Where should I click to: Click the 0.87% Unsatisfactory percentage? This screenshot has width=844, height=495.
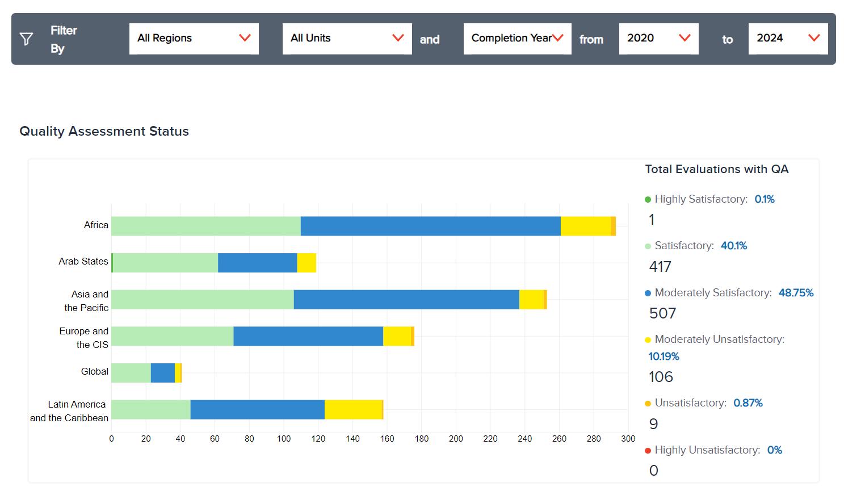748,403
